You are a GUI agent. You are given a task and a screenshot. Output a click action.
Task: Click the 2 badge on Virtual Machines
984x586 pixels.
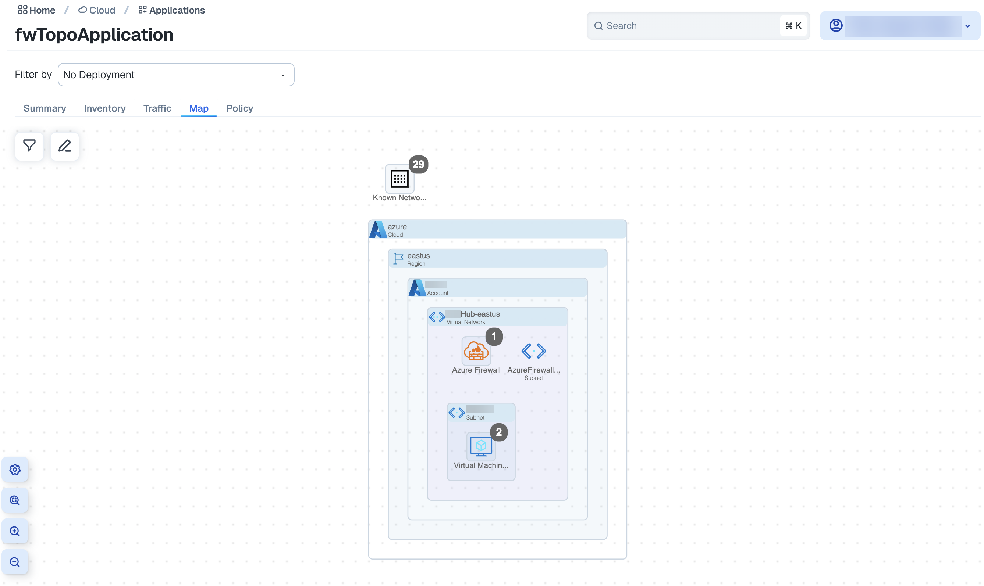click(x=498, y=432)
